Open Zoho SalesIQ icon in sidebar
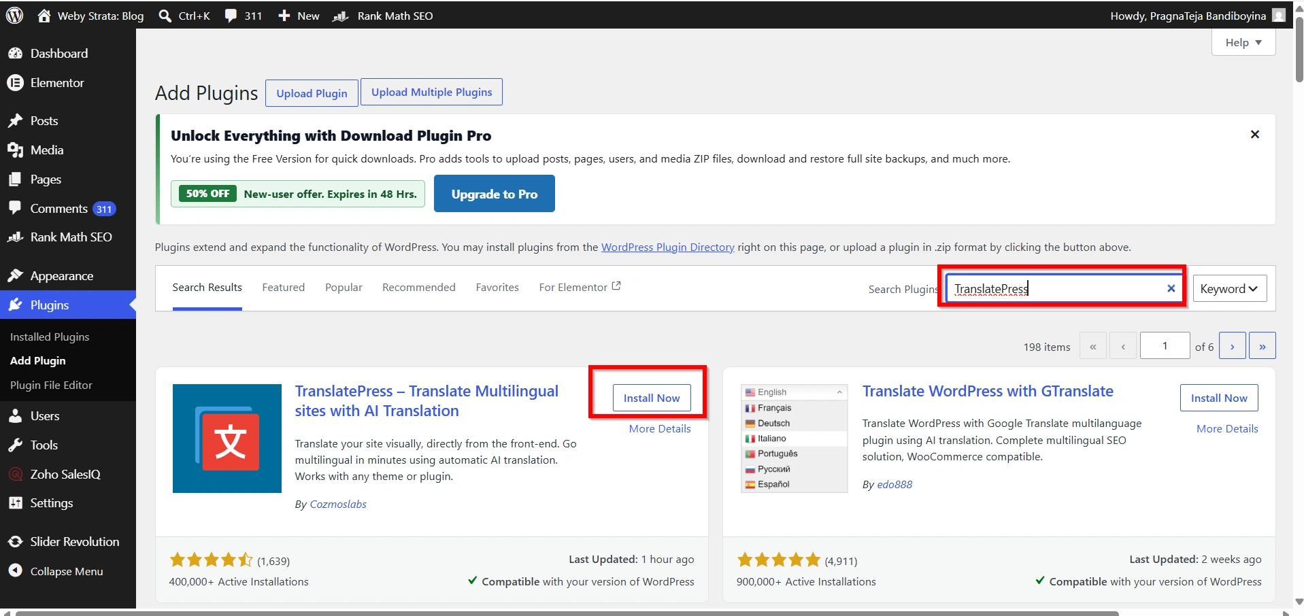Screen dimensions: 1304x616 tap(15, 475)
